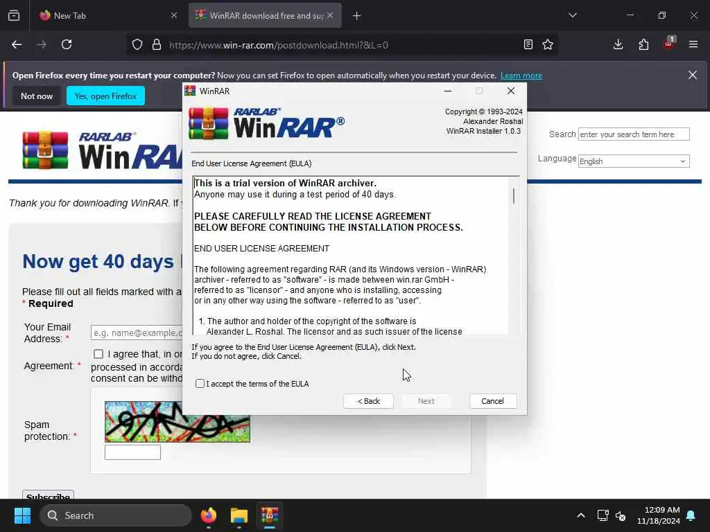Tick the I accept the terms of the EULA checkbox
This screenshot has width=710, height=532.
(x=200, y=384)
